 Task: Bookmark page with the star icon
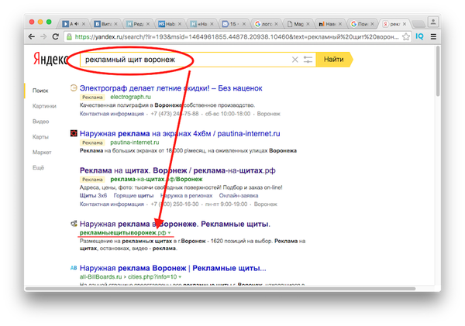[406, 36]
